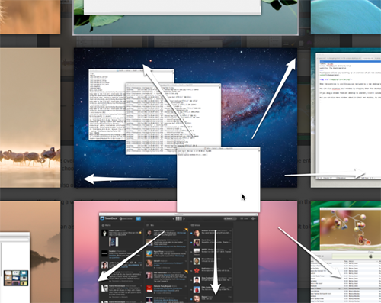Click the small grid thumbnail in bottom-left window
381x303 pixels.
pos(16,278)
